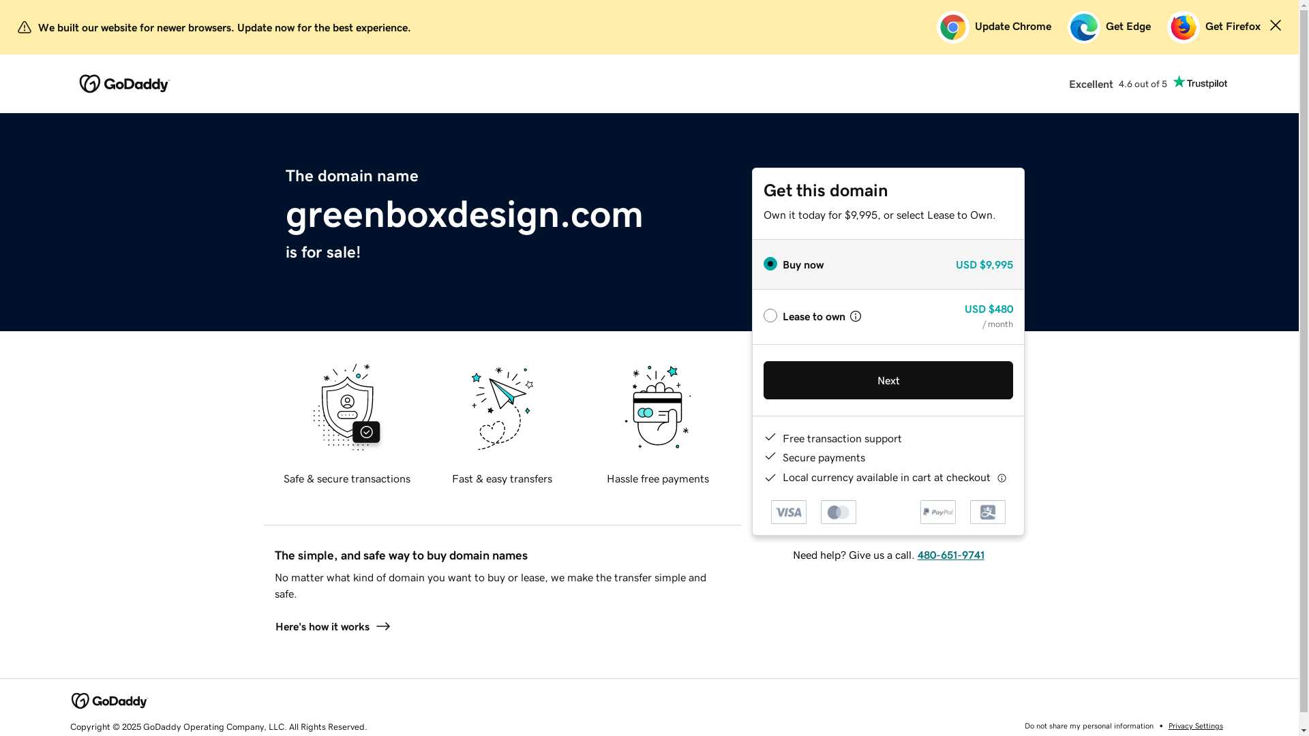Select the Lease to own radio option
The width and height of the screenshot is (1309, 736).
(770, 316)
